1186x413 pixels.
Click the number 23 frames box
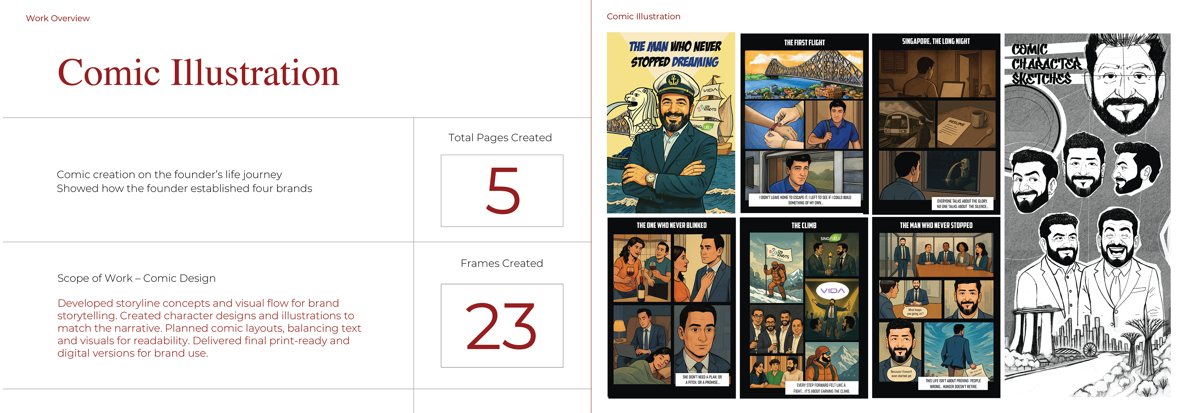pyautogui.click(x=502, y=326)
